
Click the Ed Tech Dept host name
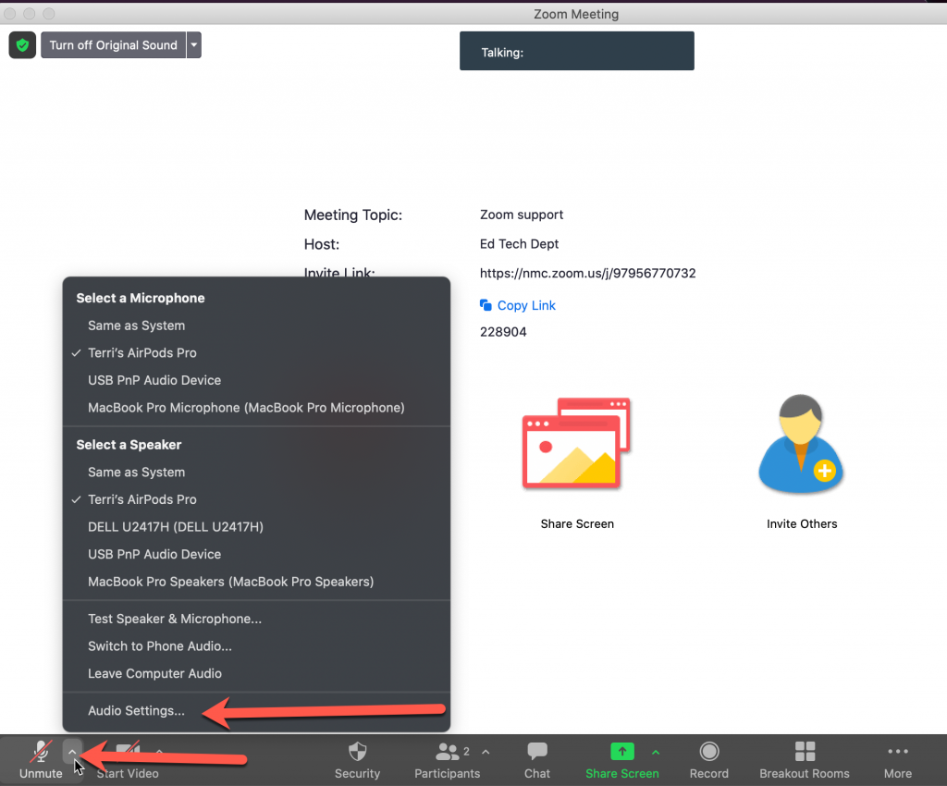[519, 244]
